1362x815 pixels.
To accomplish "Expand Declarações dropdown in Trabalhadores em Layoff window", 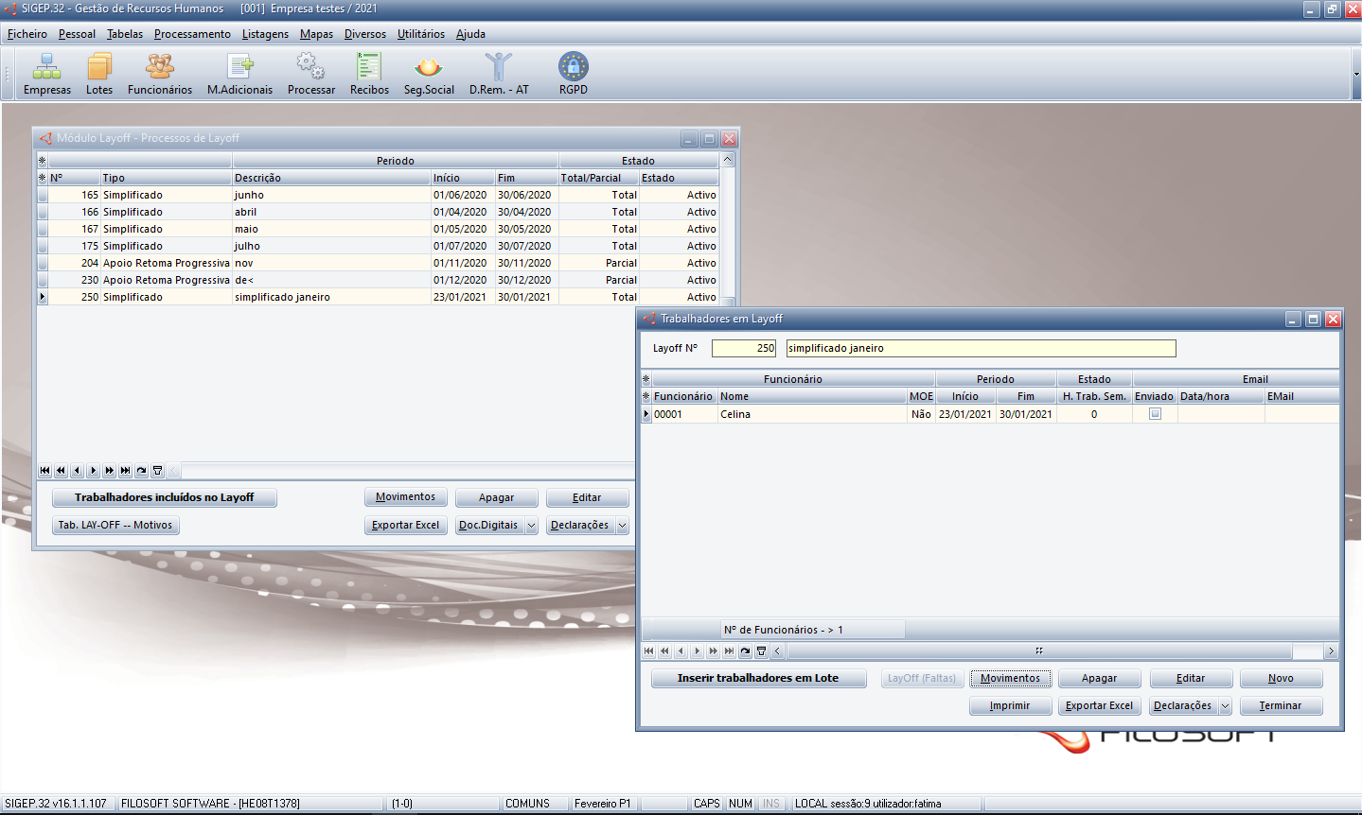I will [1225, 706].
